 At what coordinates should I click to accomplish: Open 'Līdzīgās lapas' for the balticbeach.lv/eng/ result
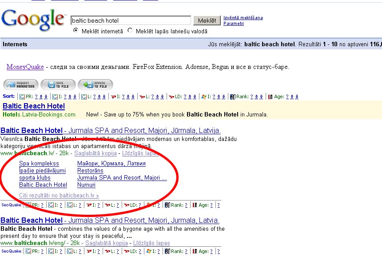[x=151, y=243]
